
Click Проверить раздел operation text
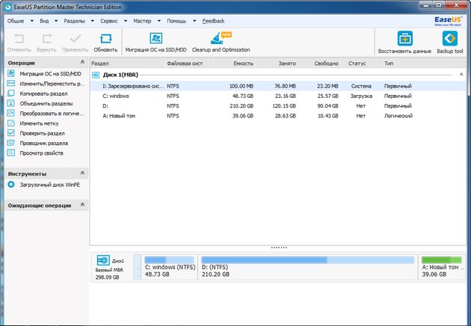[x=42, y=133]
